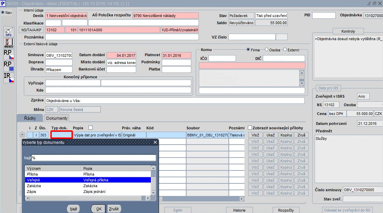Click the DIČ input field
The height and width of the screenshot is (213, 383).
[x=284, y=58]
